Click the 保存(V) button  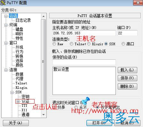127,78
